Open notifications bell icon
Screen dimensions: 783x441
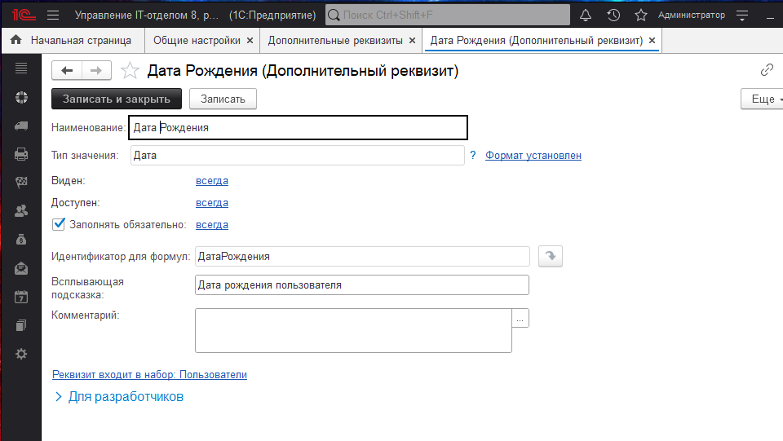pos(586,15)
